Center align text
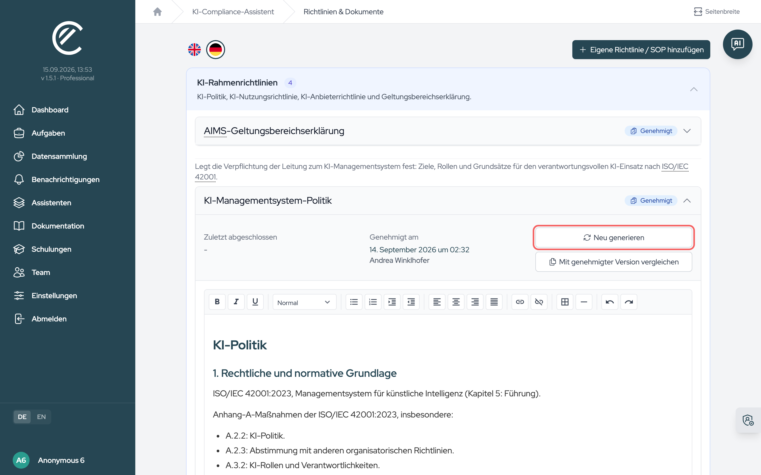Screen dimensions: 761x475 pyautogui.click(x=456, y=302)
